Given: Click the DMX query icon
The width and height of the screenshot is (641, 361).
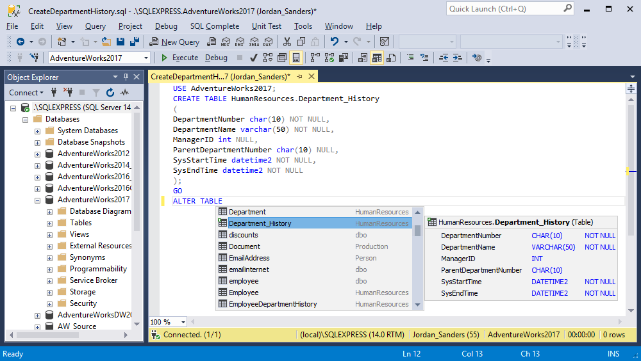Looking at the screenshot, I should (240, 42).
